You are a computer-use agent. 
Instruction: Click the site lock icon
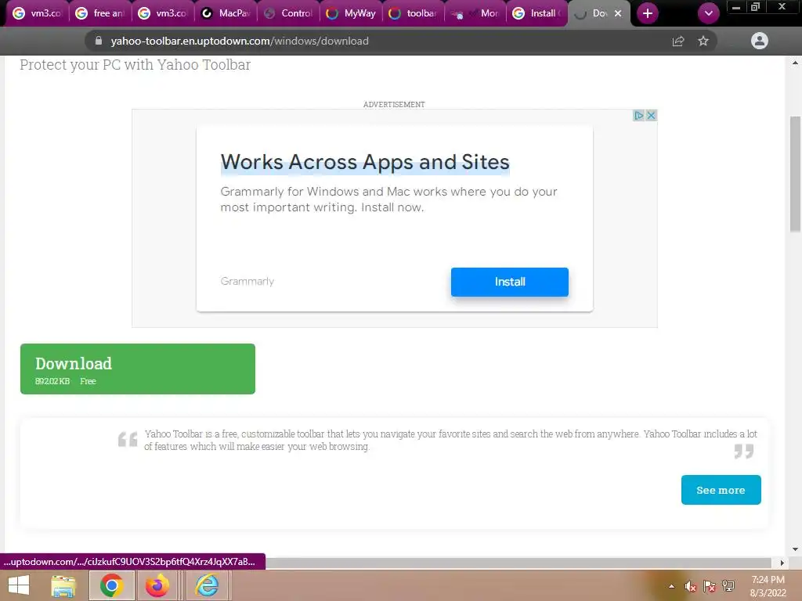coord(99,41)
